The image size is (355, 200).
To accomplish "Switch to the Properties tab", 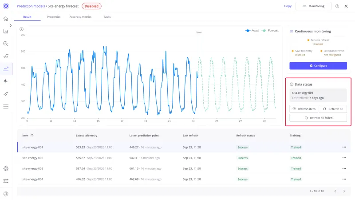I will (x=54, y=17).
